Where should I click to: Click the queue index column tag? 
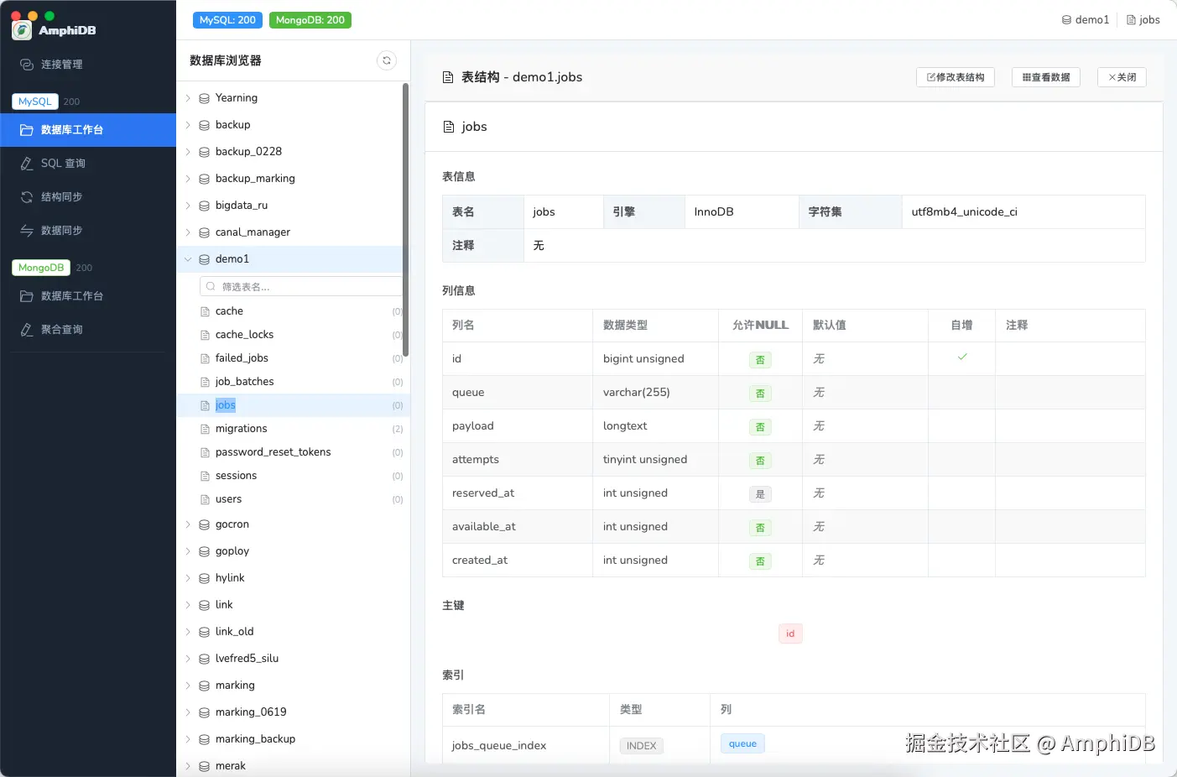point(742,743)
